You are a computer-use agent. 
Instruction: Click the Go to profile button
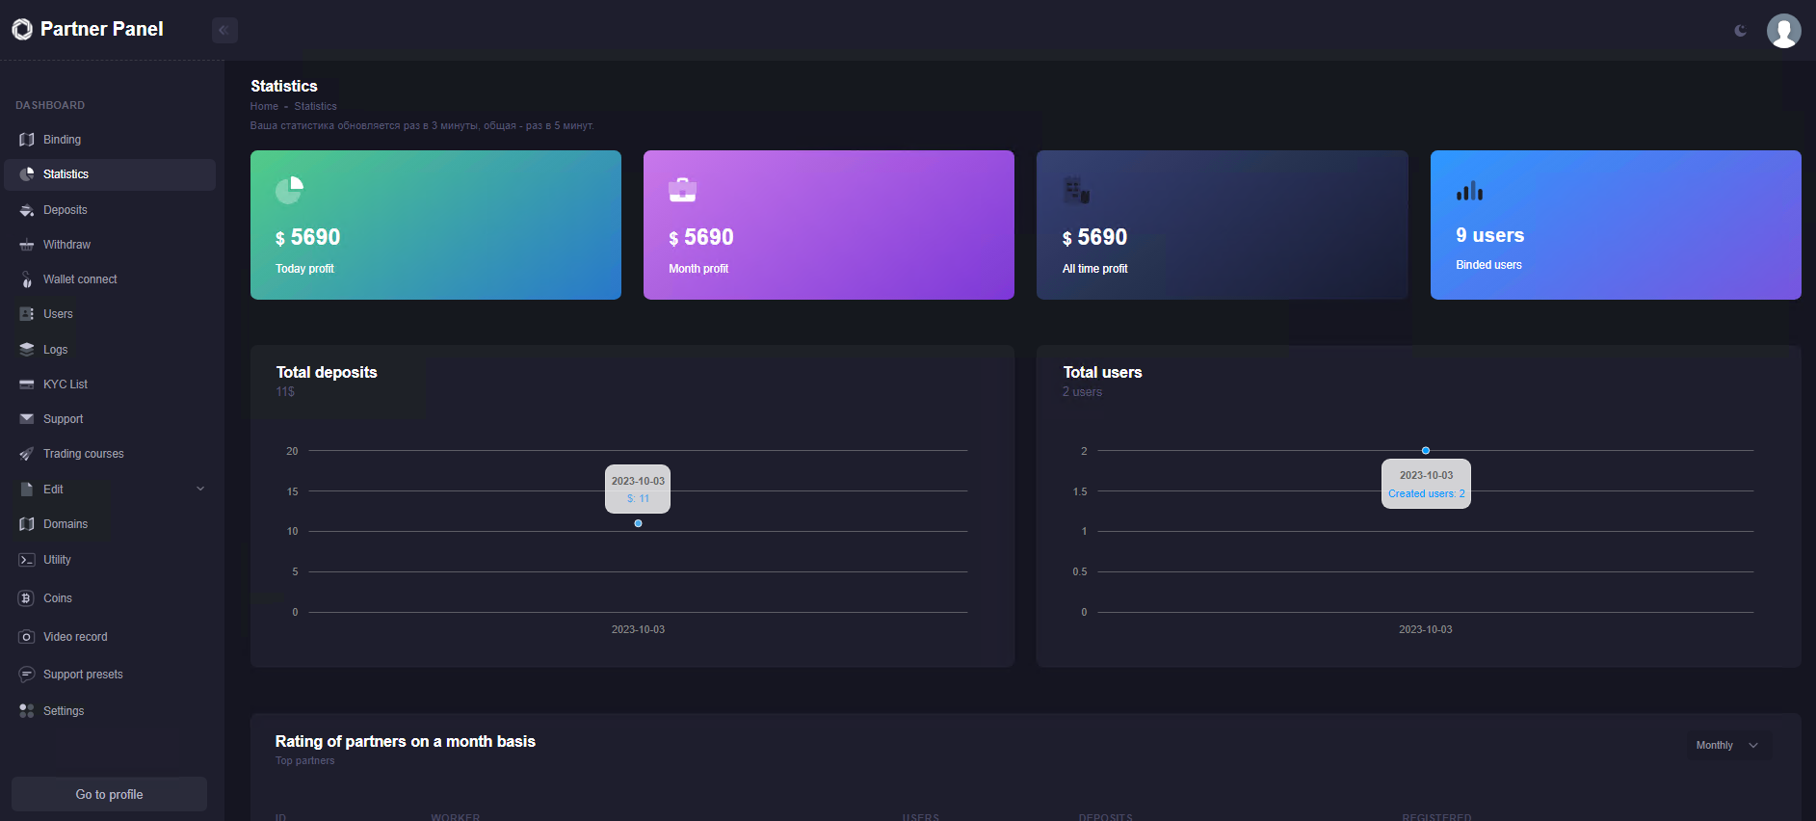click(109, 794)
